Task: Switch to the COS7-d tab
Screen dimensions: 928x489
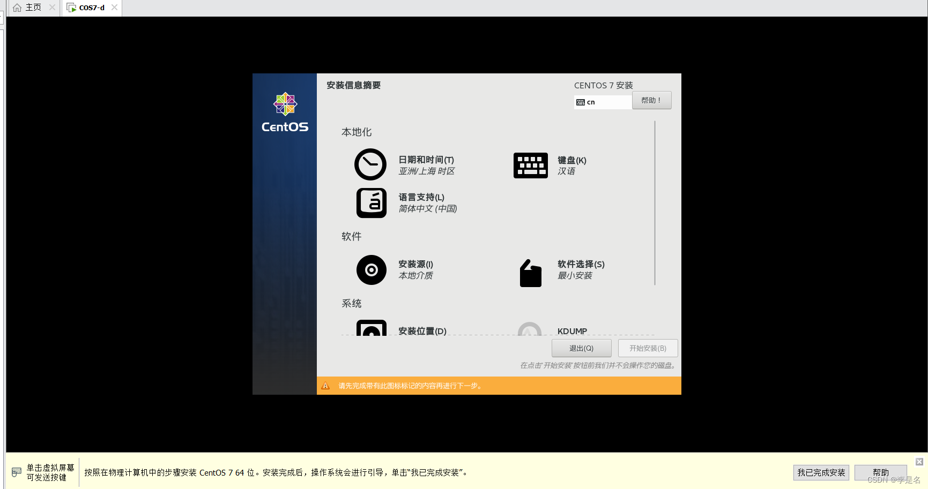Action: [92, 7]
